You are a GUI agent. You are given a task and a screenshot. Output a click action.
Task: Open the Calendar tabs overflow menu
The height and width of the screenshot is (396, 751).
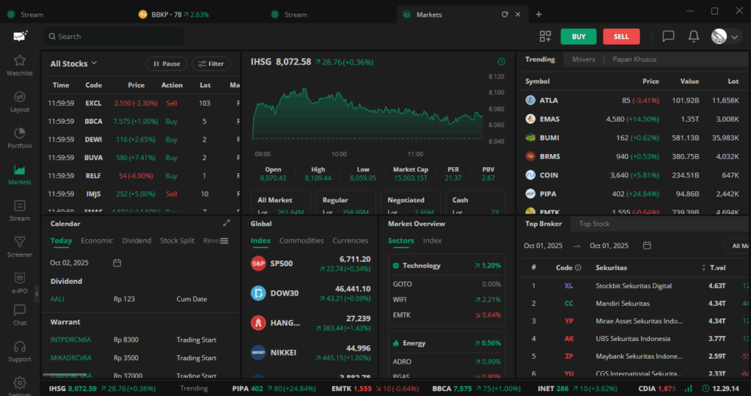point(224,241)
